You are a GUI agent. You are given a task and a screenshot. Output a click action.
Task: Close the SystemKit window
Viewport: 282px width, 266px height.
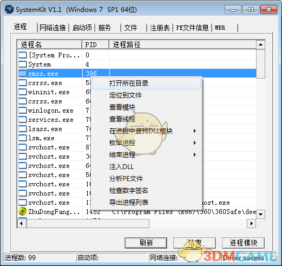point(268,10)
